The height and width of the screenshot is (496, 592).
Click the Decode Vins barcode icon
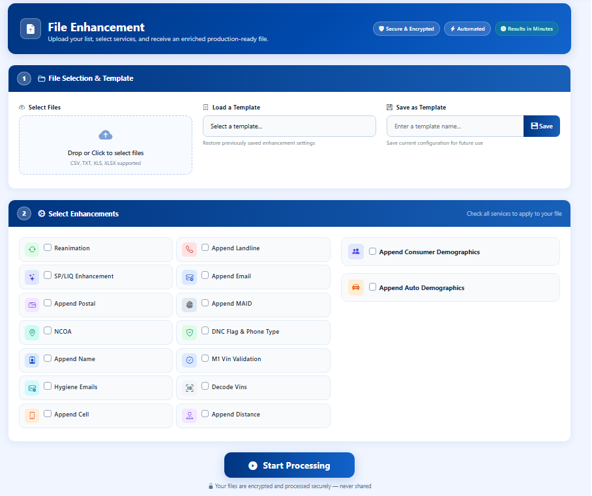click(x=190, y=388)
